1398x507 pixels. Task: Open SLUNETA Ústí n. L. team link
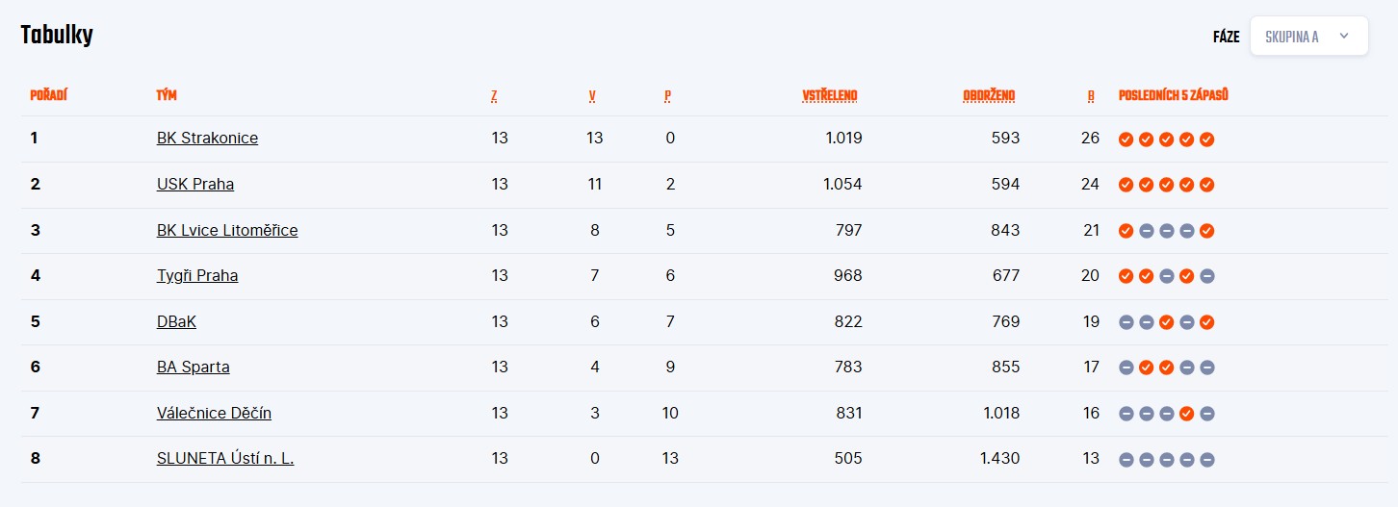225,459
